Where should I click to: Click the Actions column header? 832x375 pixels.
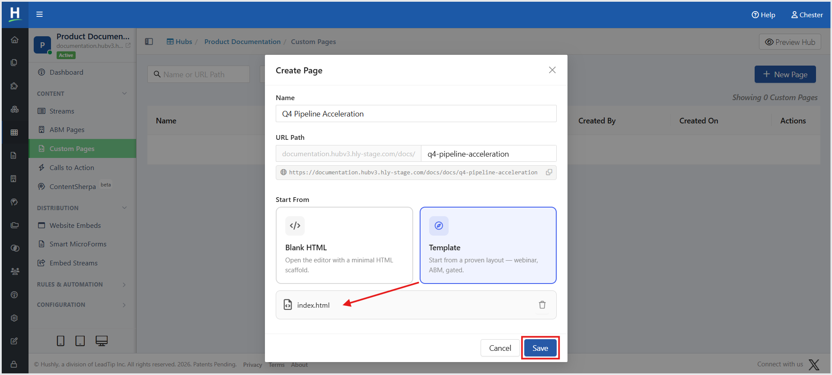tap(793, 121)
